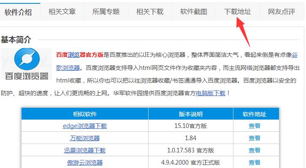
Task: Switch to the 网友点评 tab
Action: click(x=282, y=12)
